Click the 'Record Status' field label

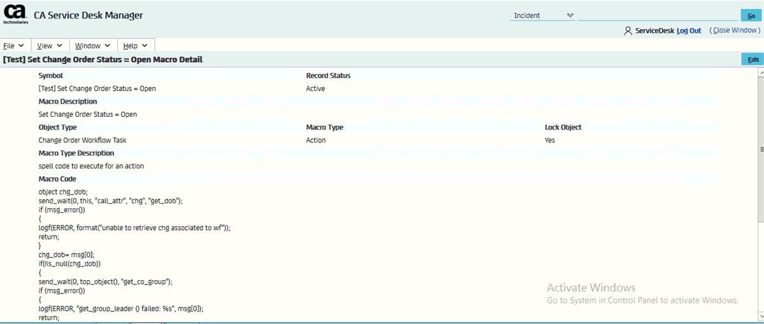328,76
